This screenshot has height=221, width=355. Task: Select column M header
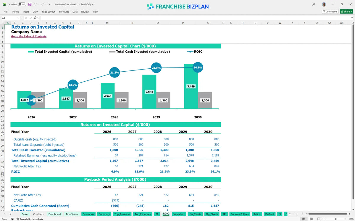(107, 23)
